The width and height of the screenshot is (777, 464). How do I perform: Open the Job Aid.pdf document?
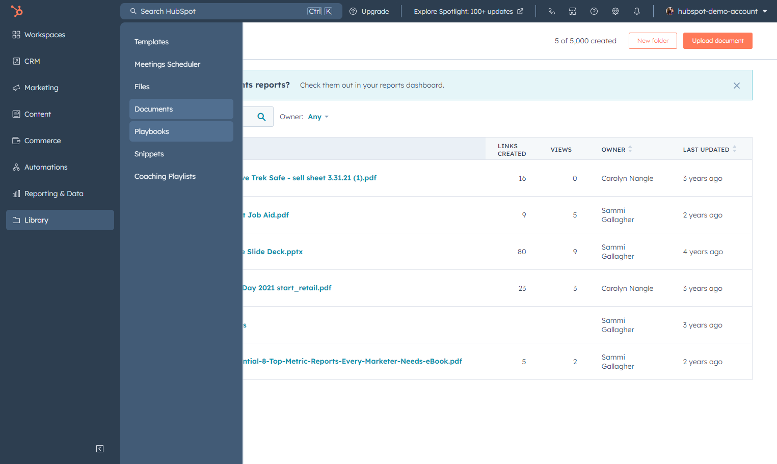pyautogui.click(x=266, y=215)
